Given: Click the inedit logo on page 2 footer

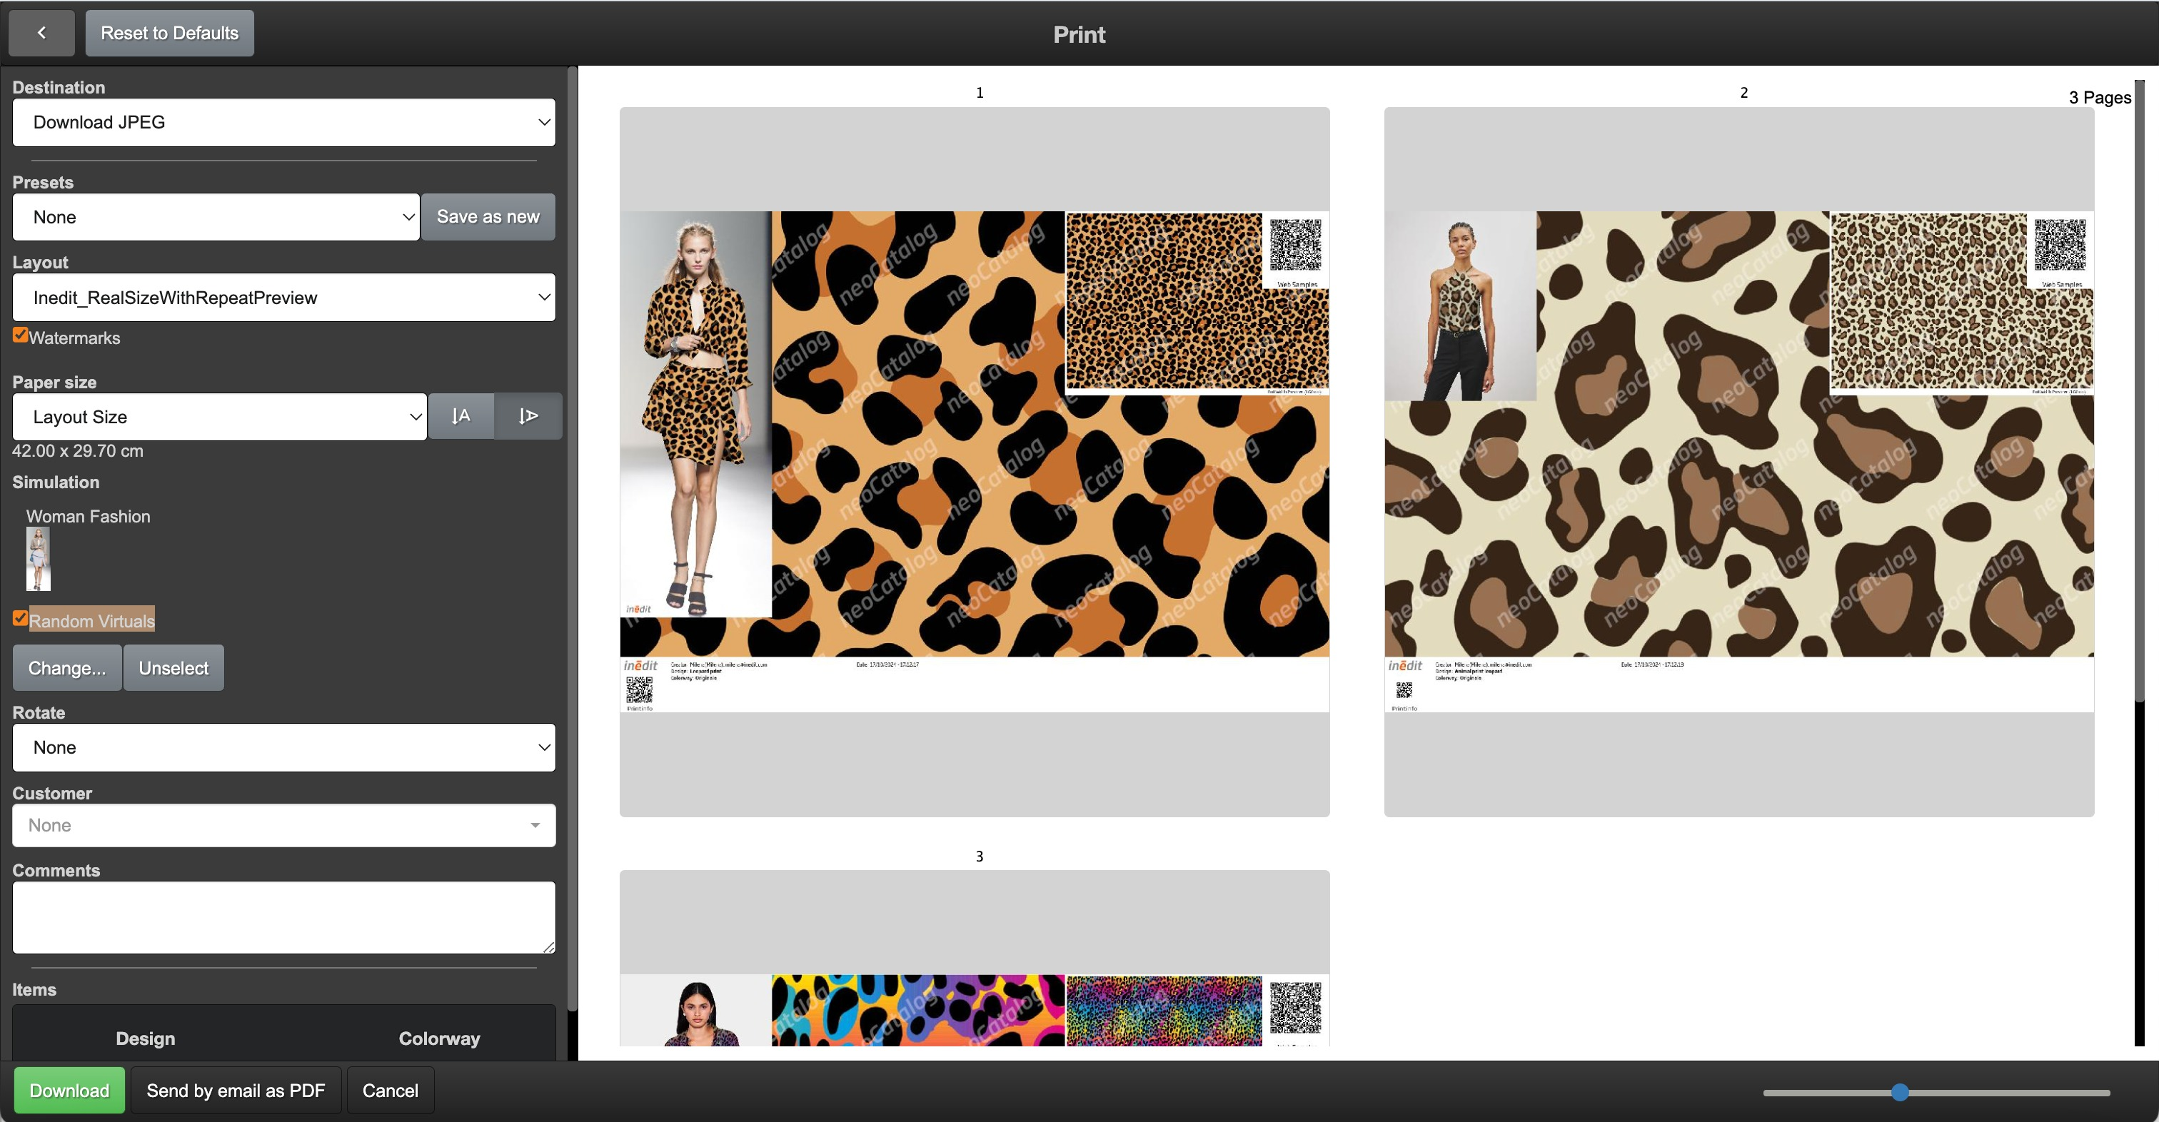Looking at the screenshot, I should tap(1404, 665).
